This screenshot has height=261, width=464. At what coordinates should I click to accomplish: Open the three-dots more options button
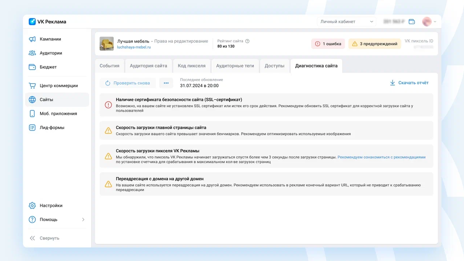pyautogui.click(x=166, y=83)
